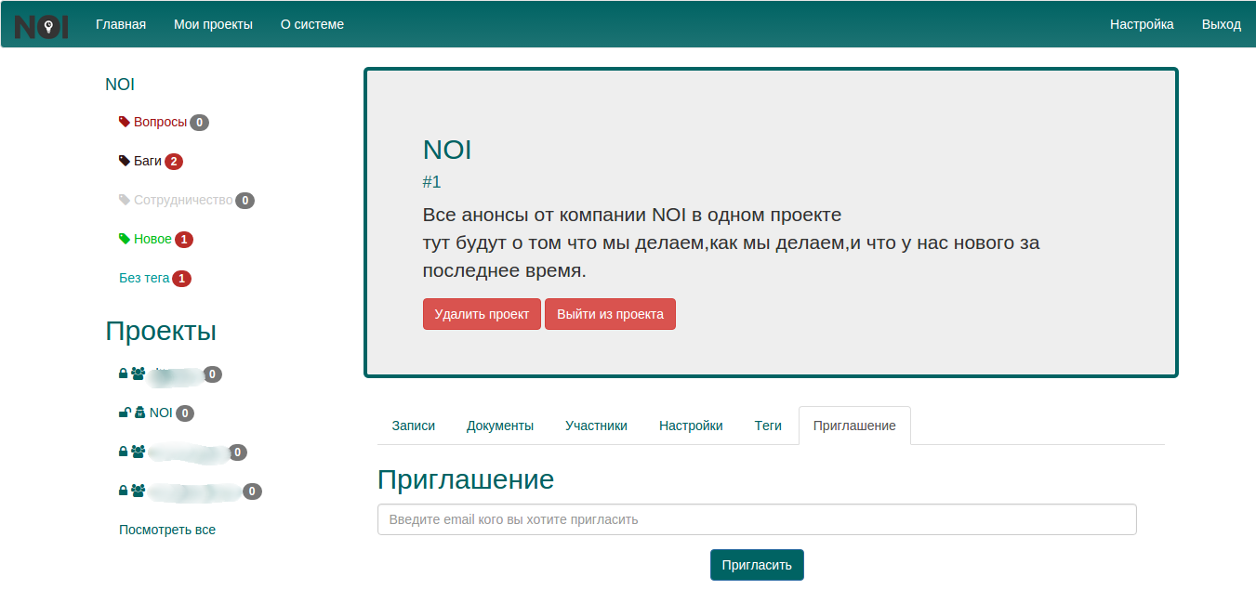Click the NOI title in project banner
1256x616 pixels.
click(447, 150)
